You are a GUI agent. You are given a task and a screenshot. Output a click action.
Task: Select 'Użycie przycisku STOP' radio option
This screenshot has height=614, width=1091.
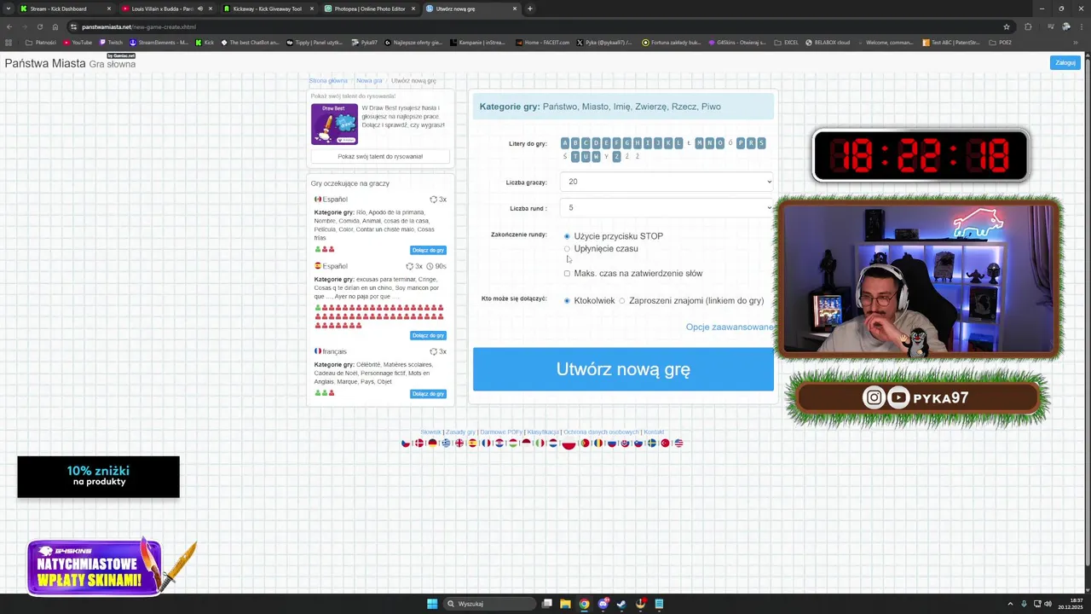(x=567, y=236)
